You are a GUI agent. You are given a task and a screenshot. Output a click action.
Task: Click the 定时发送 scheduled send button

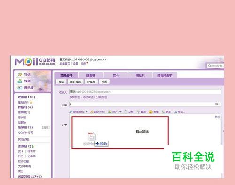tap(76, 81)
